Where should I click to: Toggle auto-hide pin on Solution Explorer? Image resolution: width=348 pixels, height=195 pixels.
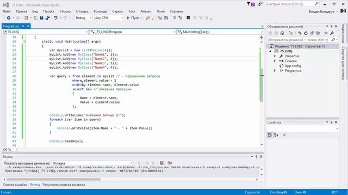point(332,27)
